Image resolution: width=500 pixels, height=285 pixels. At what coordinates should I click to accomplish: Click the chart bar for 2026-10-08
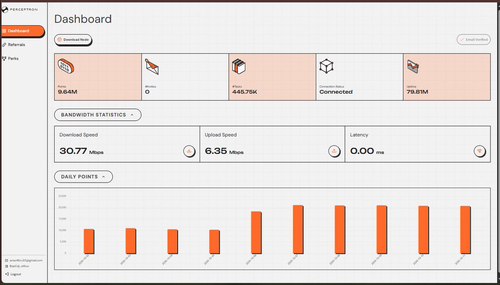click(x=340, y=229)
